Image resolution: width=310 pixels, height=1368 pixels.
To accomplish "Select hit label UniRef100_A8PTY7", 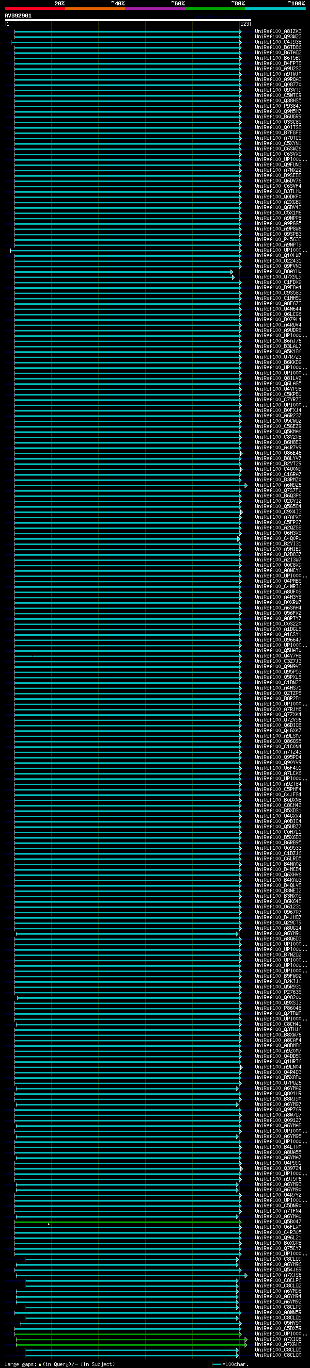I will coord(278,618).
